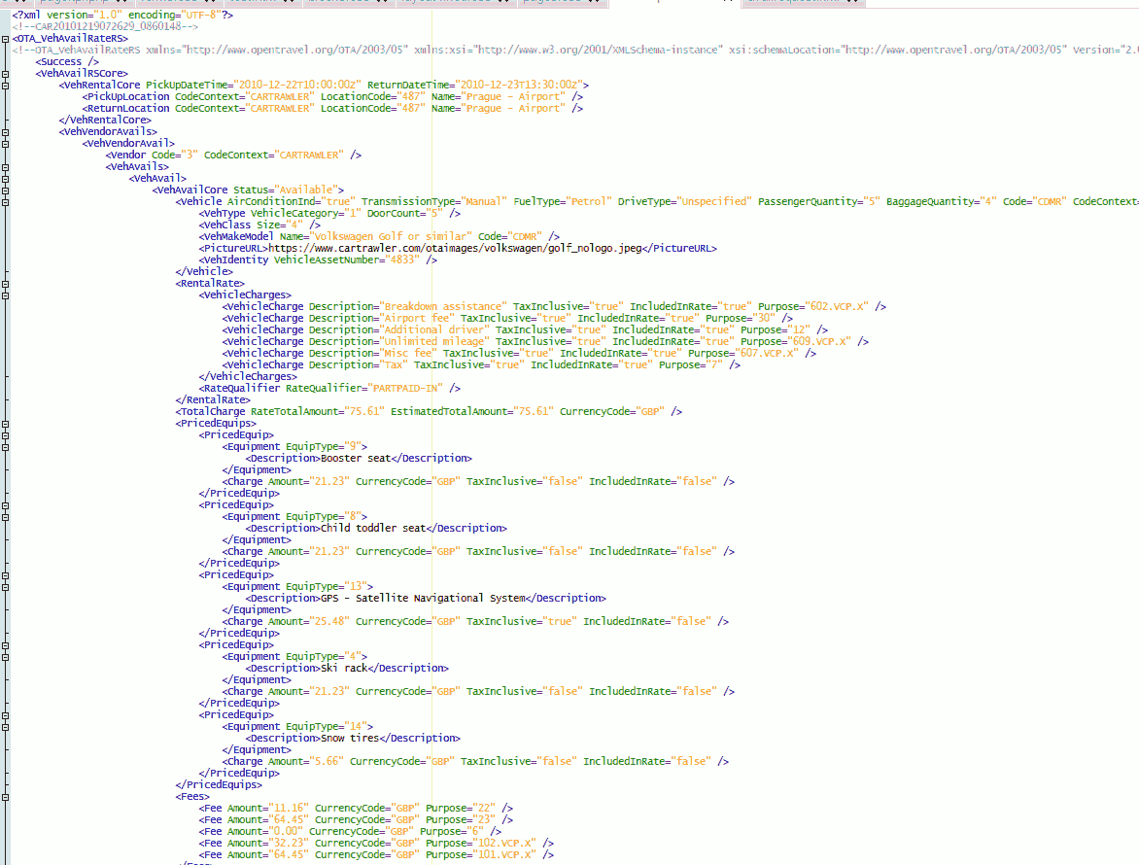Click the "Breakdown assistance" description
Image resolution: width=1139 pixels, height=865 pixels.
coord(442,306)
